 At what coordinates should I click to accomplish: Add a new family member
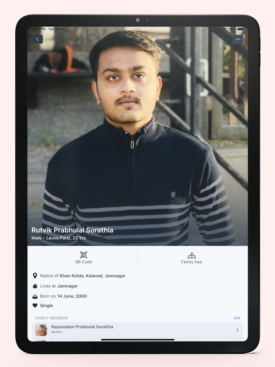coord(237,318)
